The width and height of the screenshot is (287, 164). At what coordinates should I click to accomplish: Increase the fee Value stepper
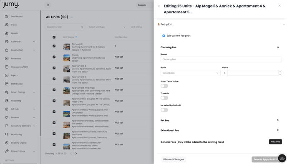(x=280, y=72)
